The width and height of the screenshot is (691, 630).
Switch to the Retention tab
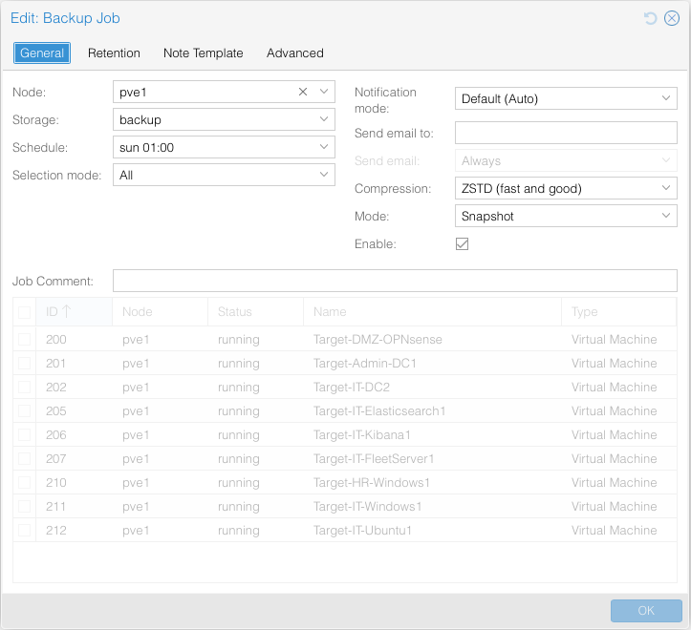tap(114, 53)
